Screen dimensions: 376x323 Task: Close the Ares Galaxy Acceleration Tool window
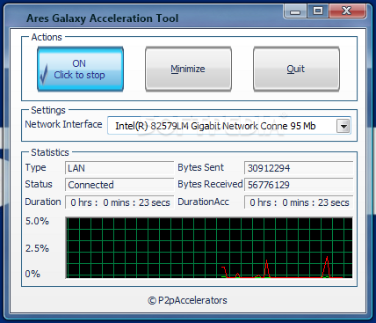[x=347, y=11]
